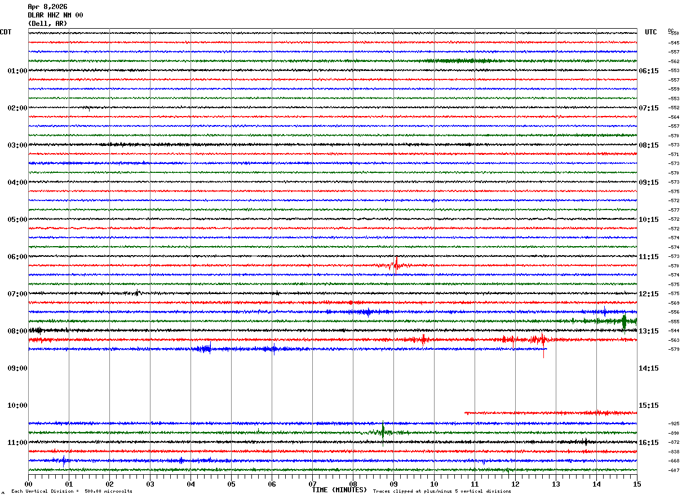The image size is (682, 499).
Task: Click the red seismic spike near minute 9
Action: tap(396, 265)
